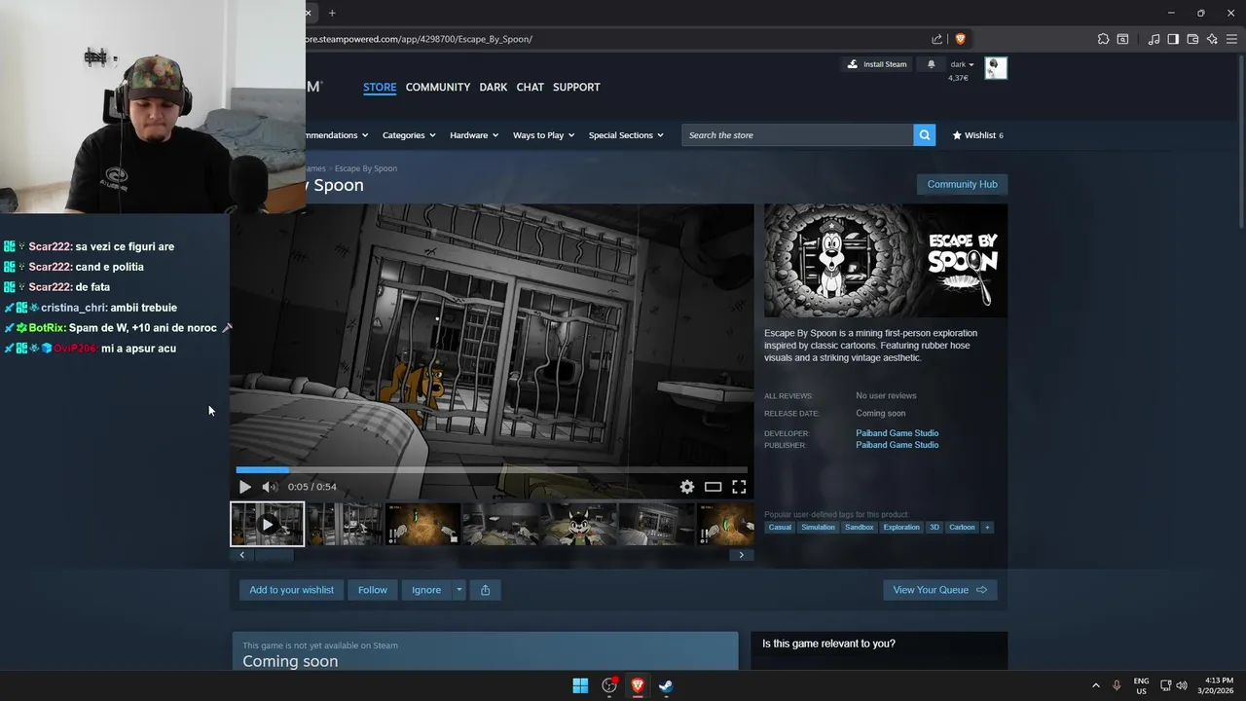Click Install Steam button
The height and width of the screenshot is (701, 1246).
tap(877, 64)
